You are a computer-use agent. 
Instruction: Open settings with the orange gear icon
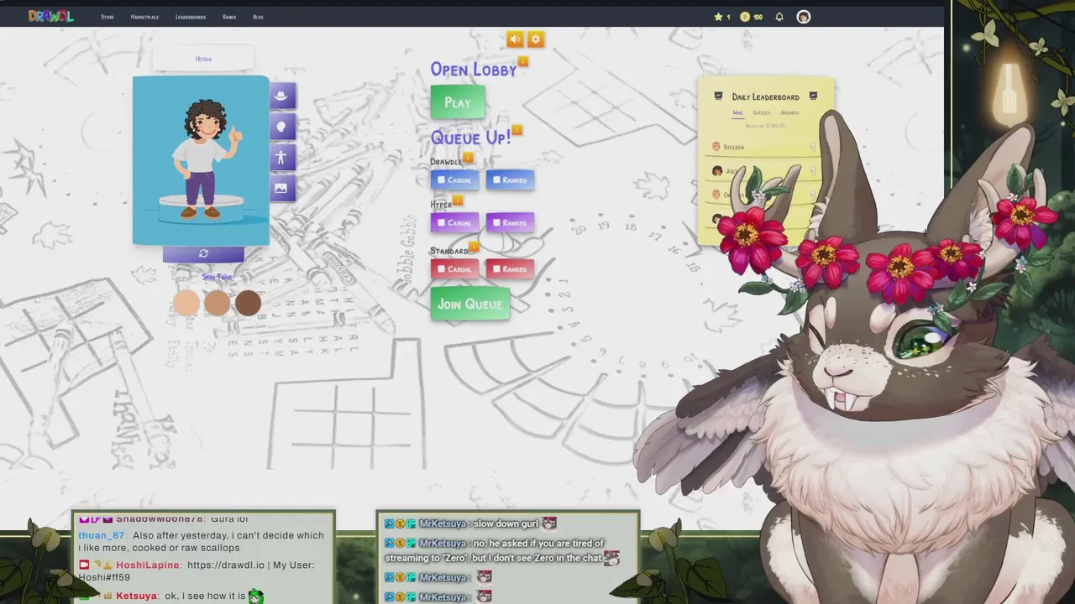(536, 39)
